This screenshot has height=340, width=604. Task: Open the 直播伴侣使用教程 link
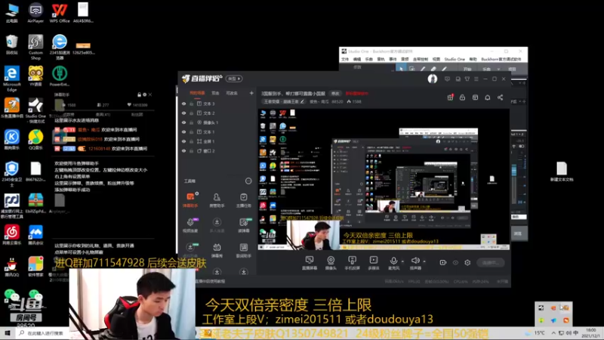click(211, 281)
